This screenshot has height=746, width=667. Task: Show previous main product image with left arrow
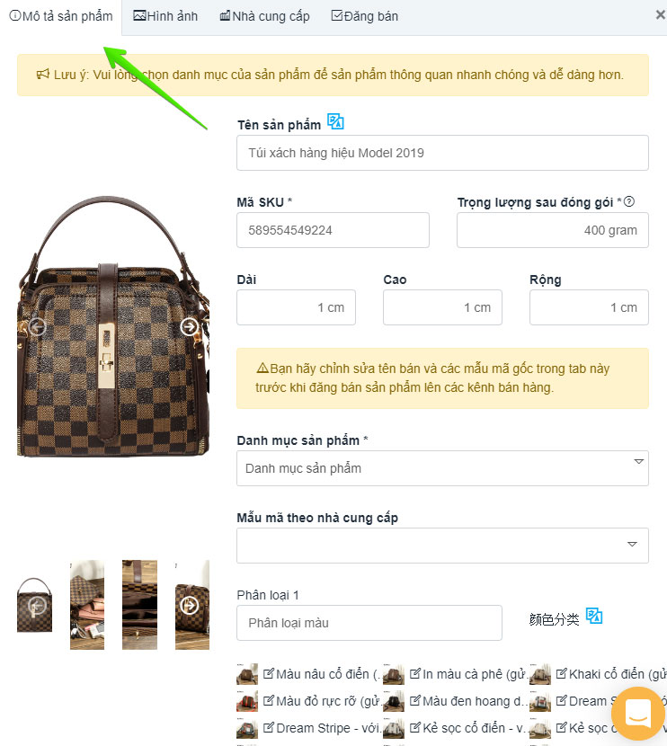pyautogui.click(x=37, y=327)
